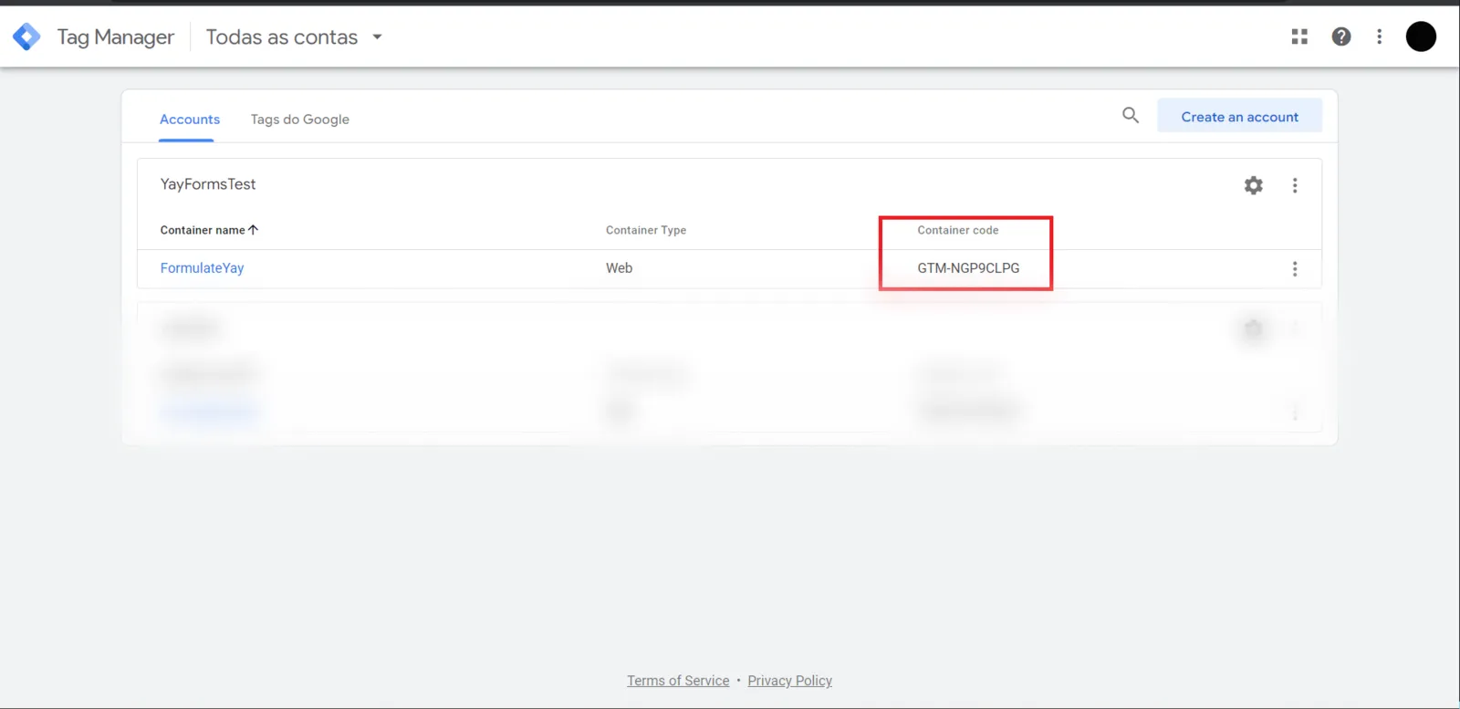Open YayFormsTest account settings gear
This screenshot has width=1460, height=709.
(1253, 185)
